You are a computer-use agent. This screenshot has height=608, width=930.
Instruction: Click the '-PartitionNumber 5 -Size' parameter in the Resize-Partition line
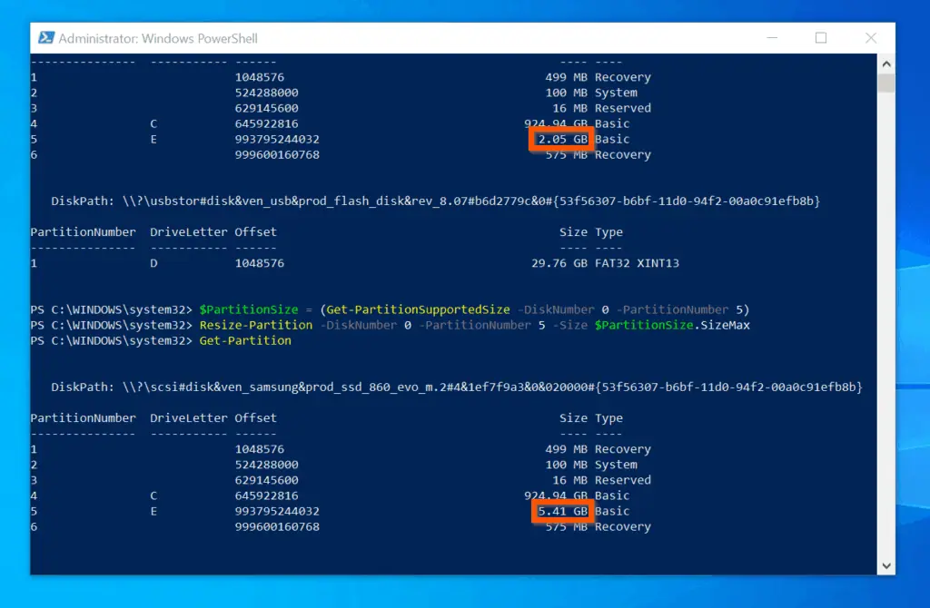[503, 326]
